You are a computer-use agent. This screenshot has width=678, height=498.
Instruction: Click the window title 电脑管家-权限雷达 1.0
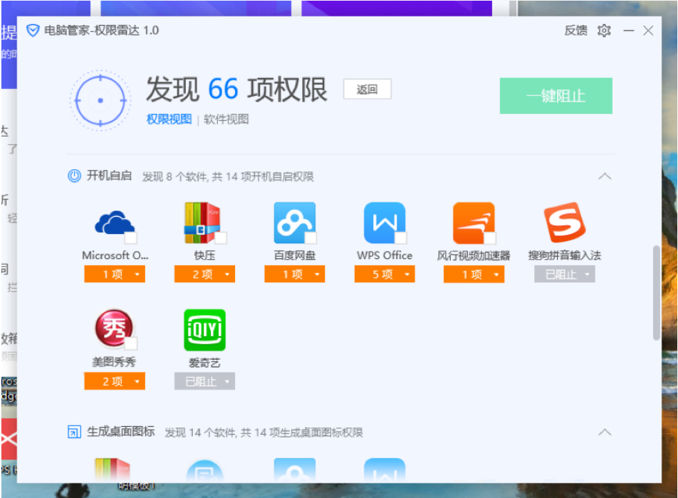102,30
